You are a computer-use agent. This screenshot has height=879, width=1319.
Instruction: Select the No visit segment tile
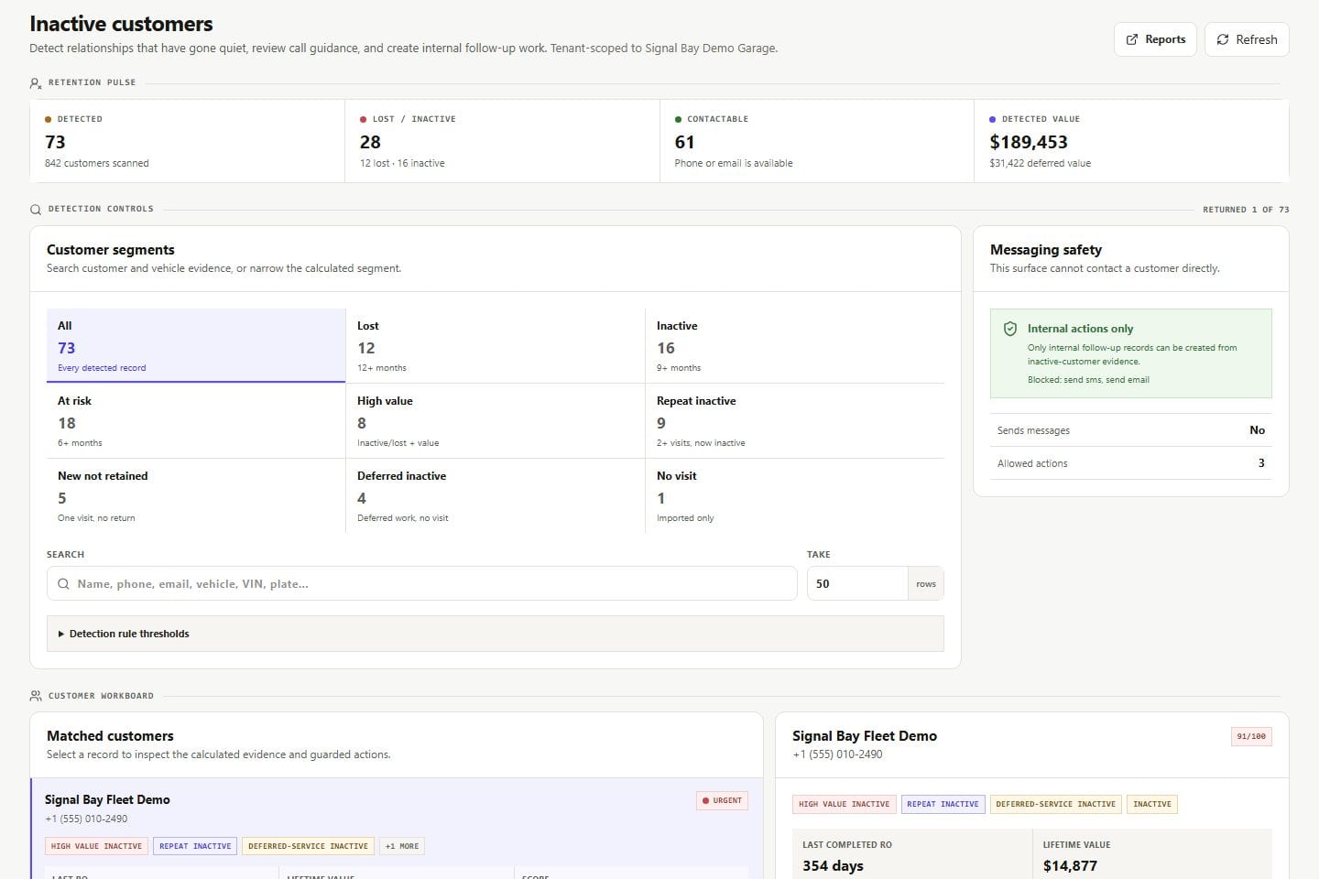click(794, 495)
